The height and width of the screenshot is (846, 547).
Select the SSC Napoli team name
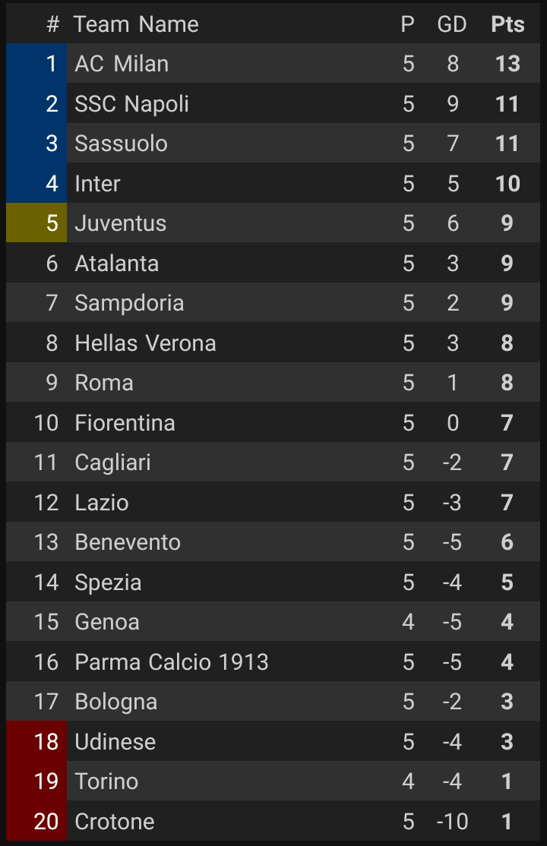click(131, 104)
